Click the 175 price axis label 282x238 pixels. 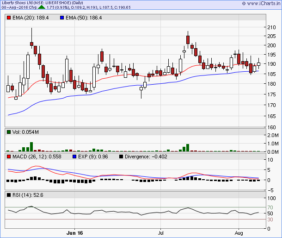click(x=271, y=94)
